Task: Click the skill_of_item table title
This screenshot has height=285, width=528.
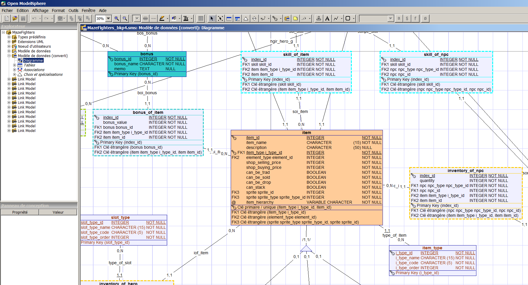Action: click(x=296, y=54)
